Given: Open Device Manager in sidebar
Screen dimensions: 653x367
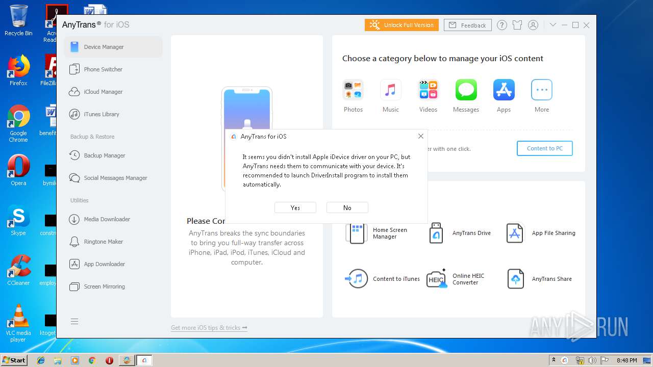Looking at the screenshot, I should (113, 47).
